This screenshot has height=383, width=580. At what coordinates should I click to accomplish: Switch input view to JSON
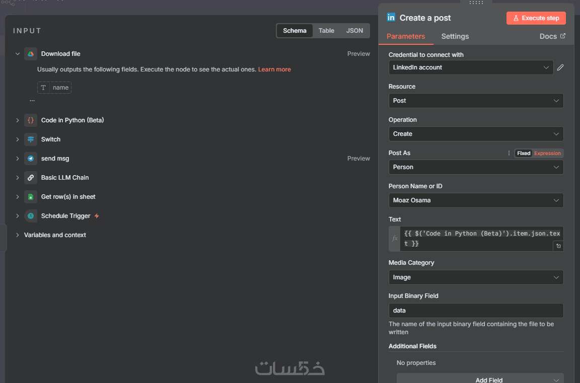pos(354,31)
